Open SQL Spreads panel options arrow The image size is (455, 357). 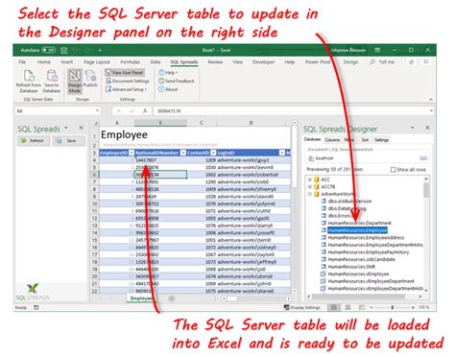66,128
